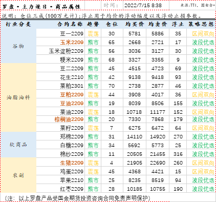
Task: Select average buy price 5781
Action: (135, 34)
